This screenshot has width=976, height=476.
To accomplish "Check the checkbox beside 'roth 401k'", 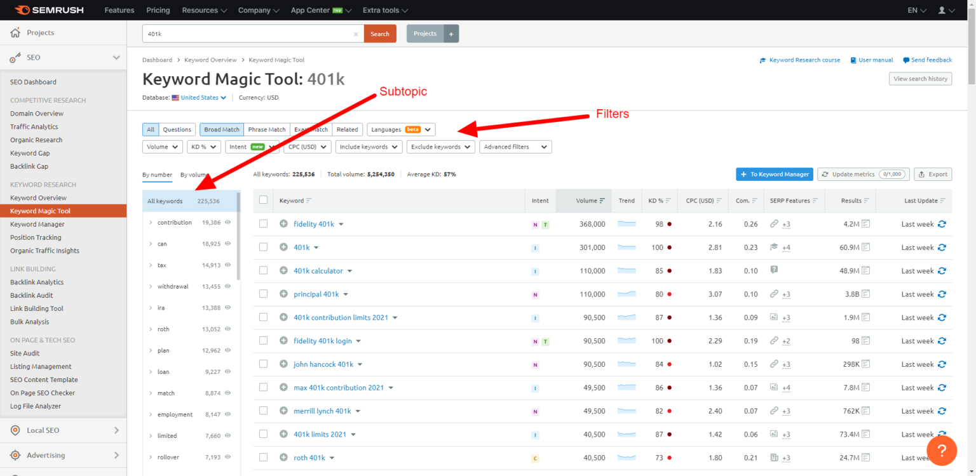I will [263, 458].
